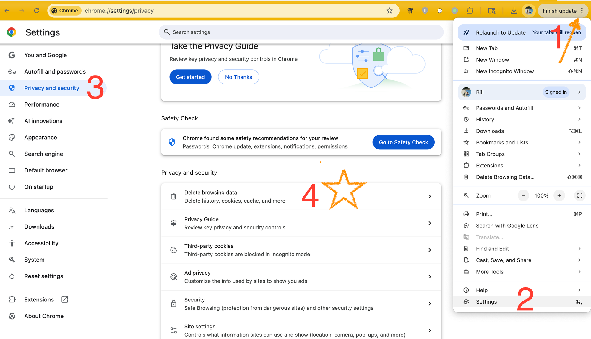Viewport: 591px width, 339px height.
Task: Click the Zoom in plus button
Action: coord(559,195)
